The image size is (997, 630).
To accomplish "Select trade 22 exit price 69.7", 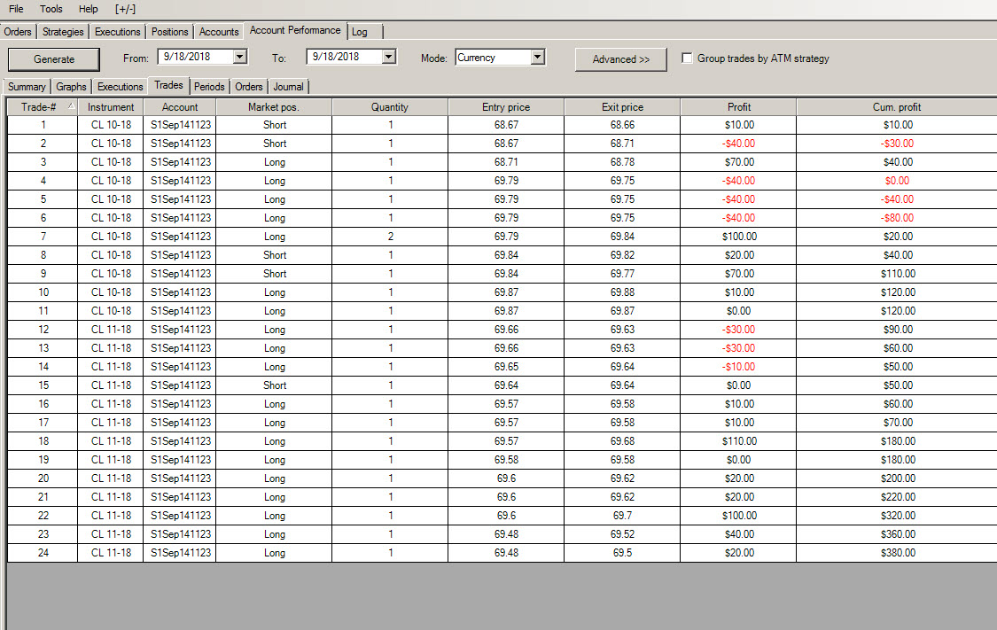I will [x=622, y=516].
